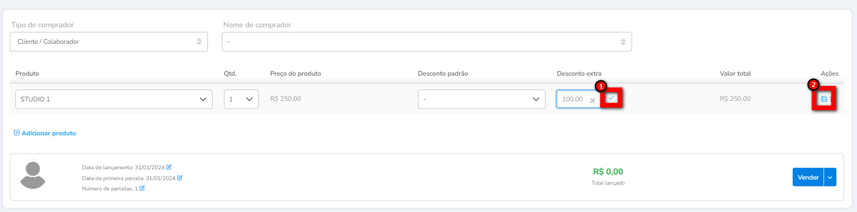Save the product row with the disk icon
Viewport: 857px width, 212px height.
click(x=824, y=99)
